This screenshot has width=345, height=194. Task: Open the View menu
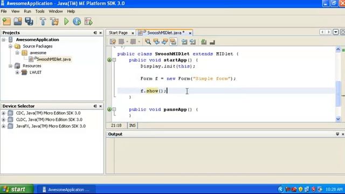(x=15, y=11)
